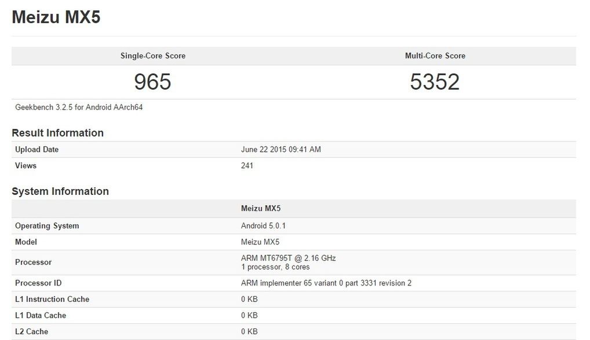The width and height of the screenshot is (590, 340).
Task: Select the Single-Core Score value 965
Action: point(152,82)
